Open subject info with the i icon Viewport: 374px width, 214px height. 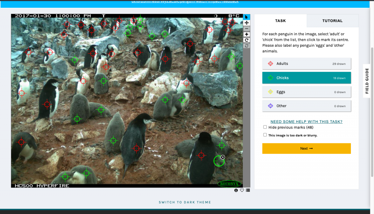coord(236,190)
